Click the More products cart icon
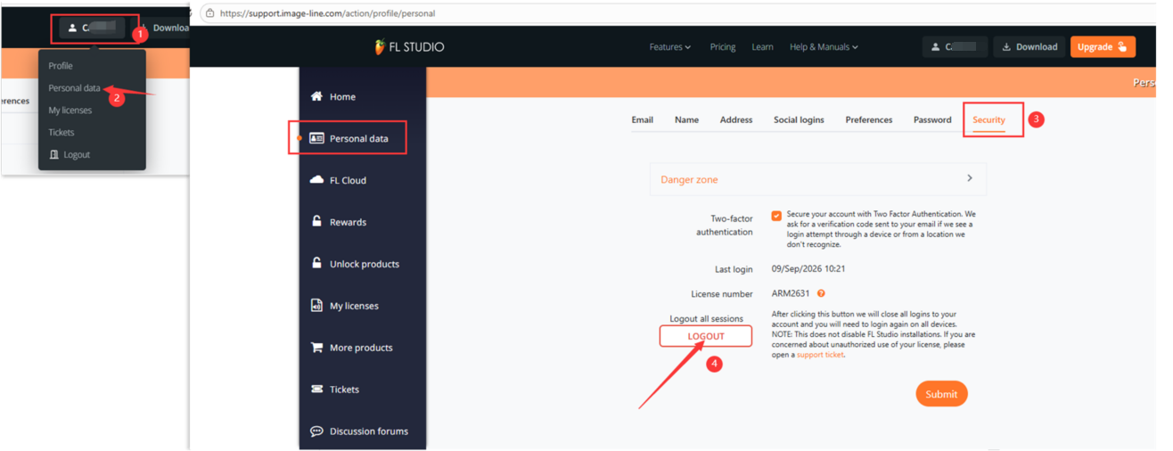 tap(316, 347)
